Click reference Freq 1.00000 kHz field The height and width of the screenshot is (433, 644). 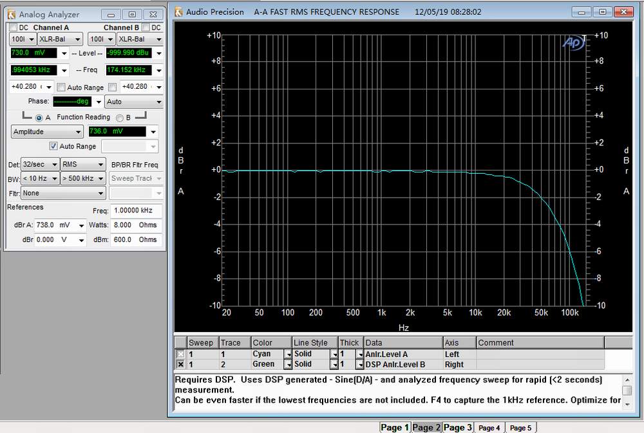click(136, 210)
